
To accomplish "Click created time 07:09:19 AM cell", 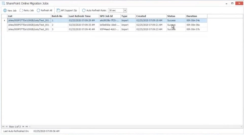I will click(151, 20).
